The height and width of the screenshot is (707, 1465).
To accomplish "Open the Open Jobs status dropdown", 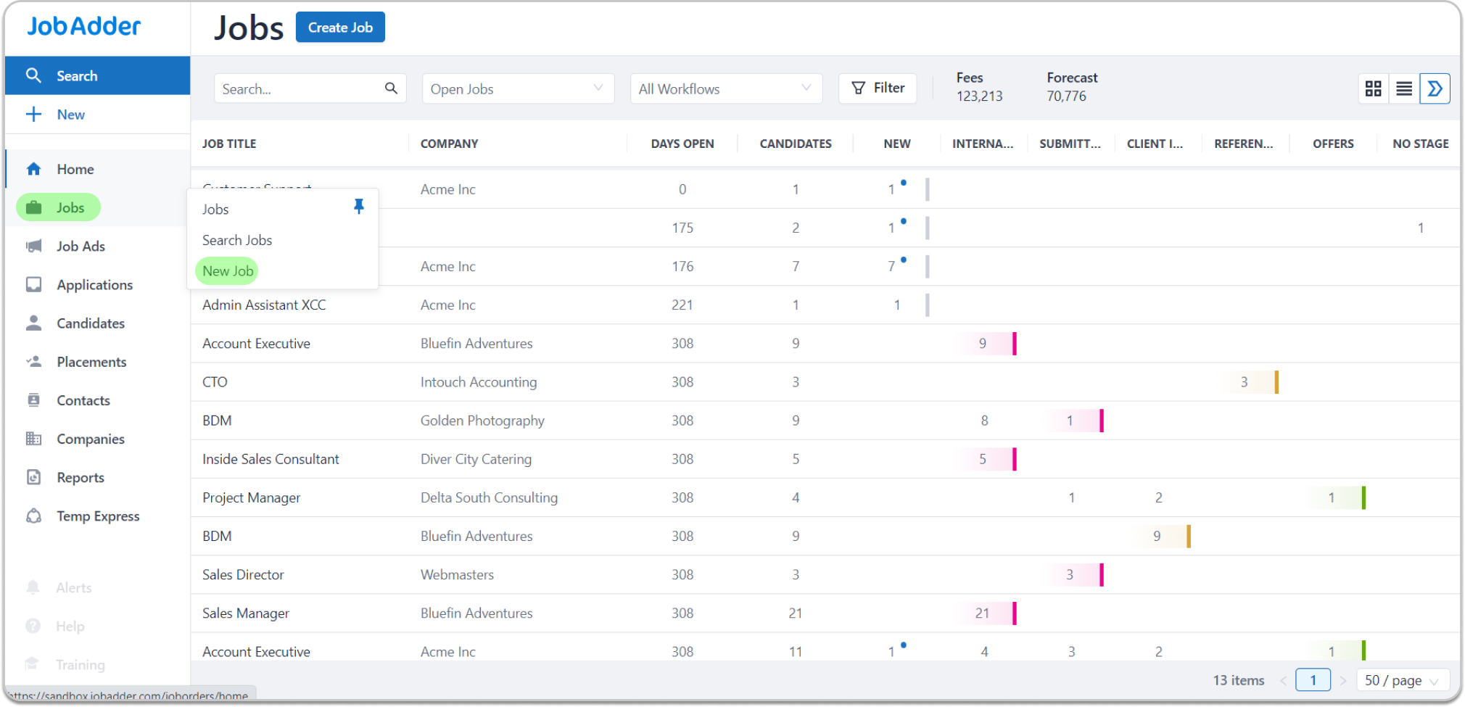I will pos(517,88).
